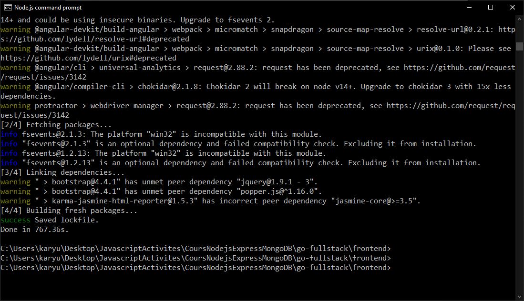Click the "Done in 767.36s." text
This screenshot has width=524, height=301.
pos(34,230)
